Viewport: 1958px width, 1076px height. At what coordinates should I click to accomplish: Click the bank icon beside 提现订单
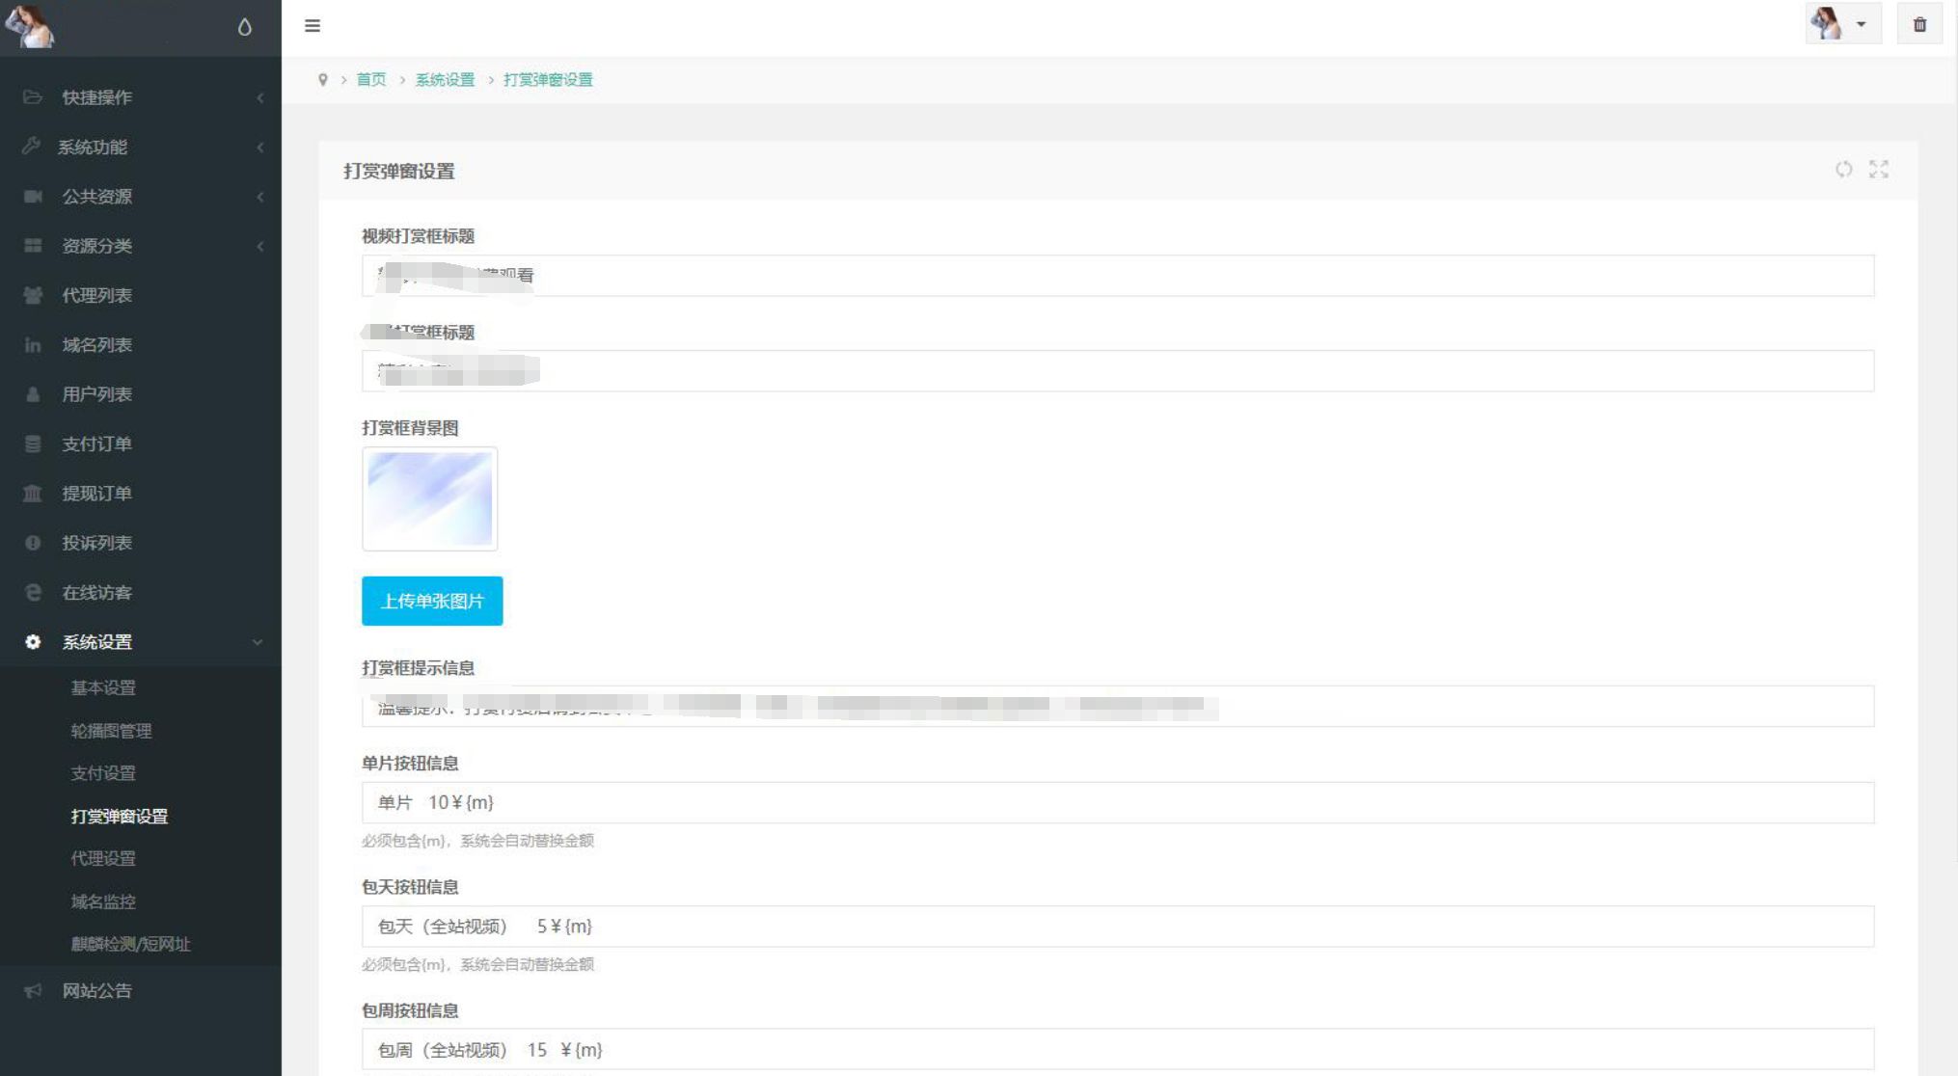[32, 494]
